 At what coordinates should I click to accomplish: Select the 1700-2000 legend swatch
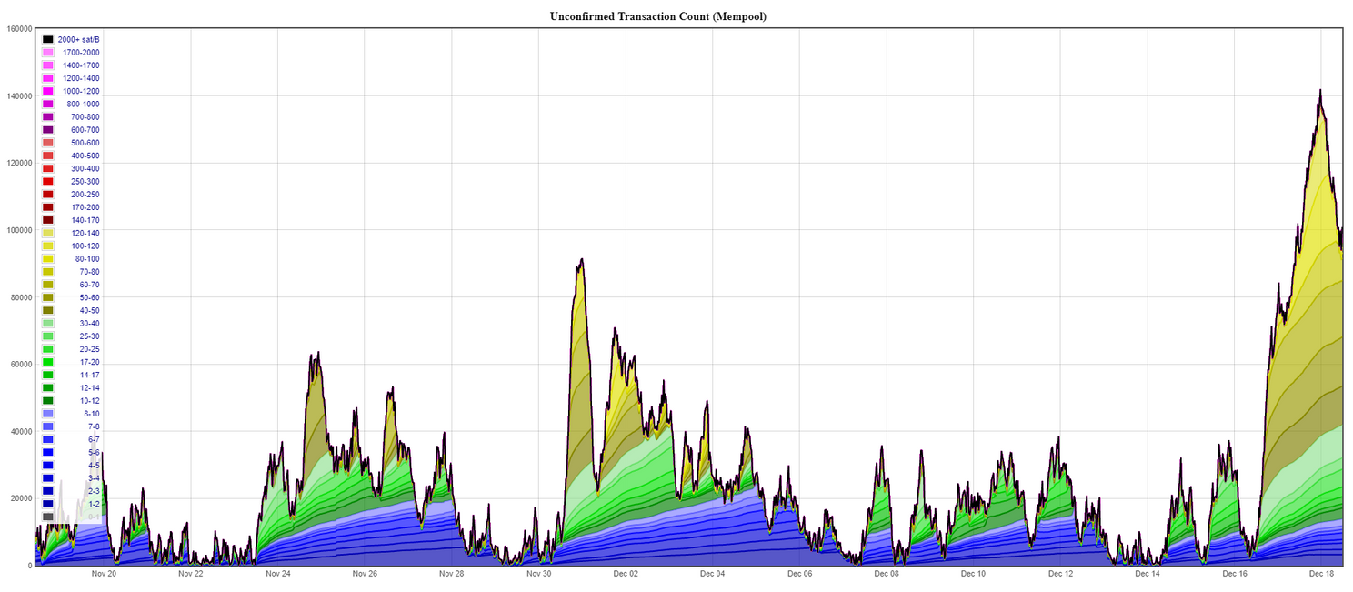click(48, 53)
